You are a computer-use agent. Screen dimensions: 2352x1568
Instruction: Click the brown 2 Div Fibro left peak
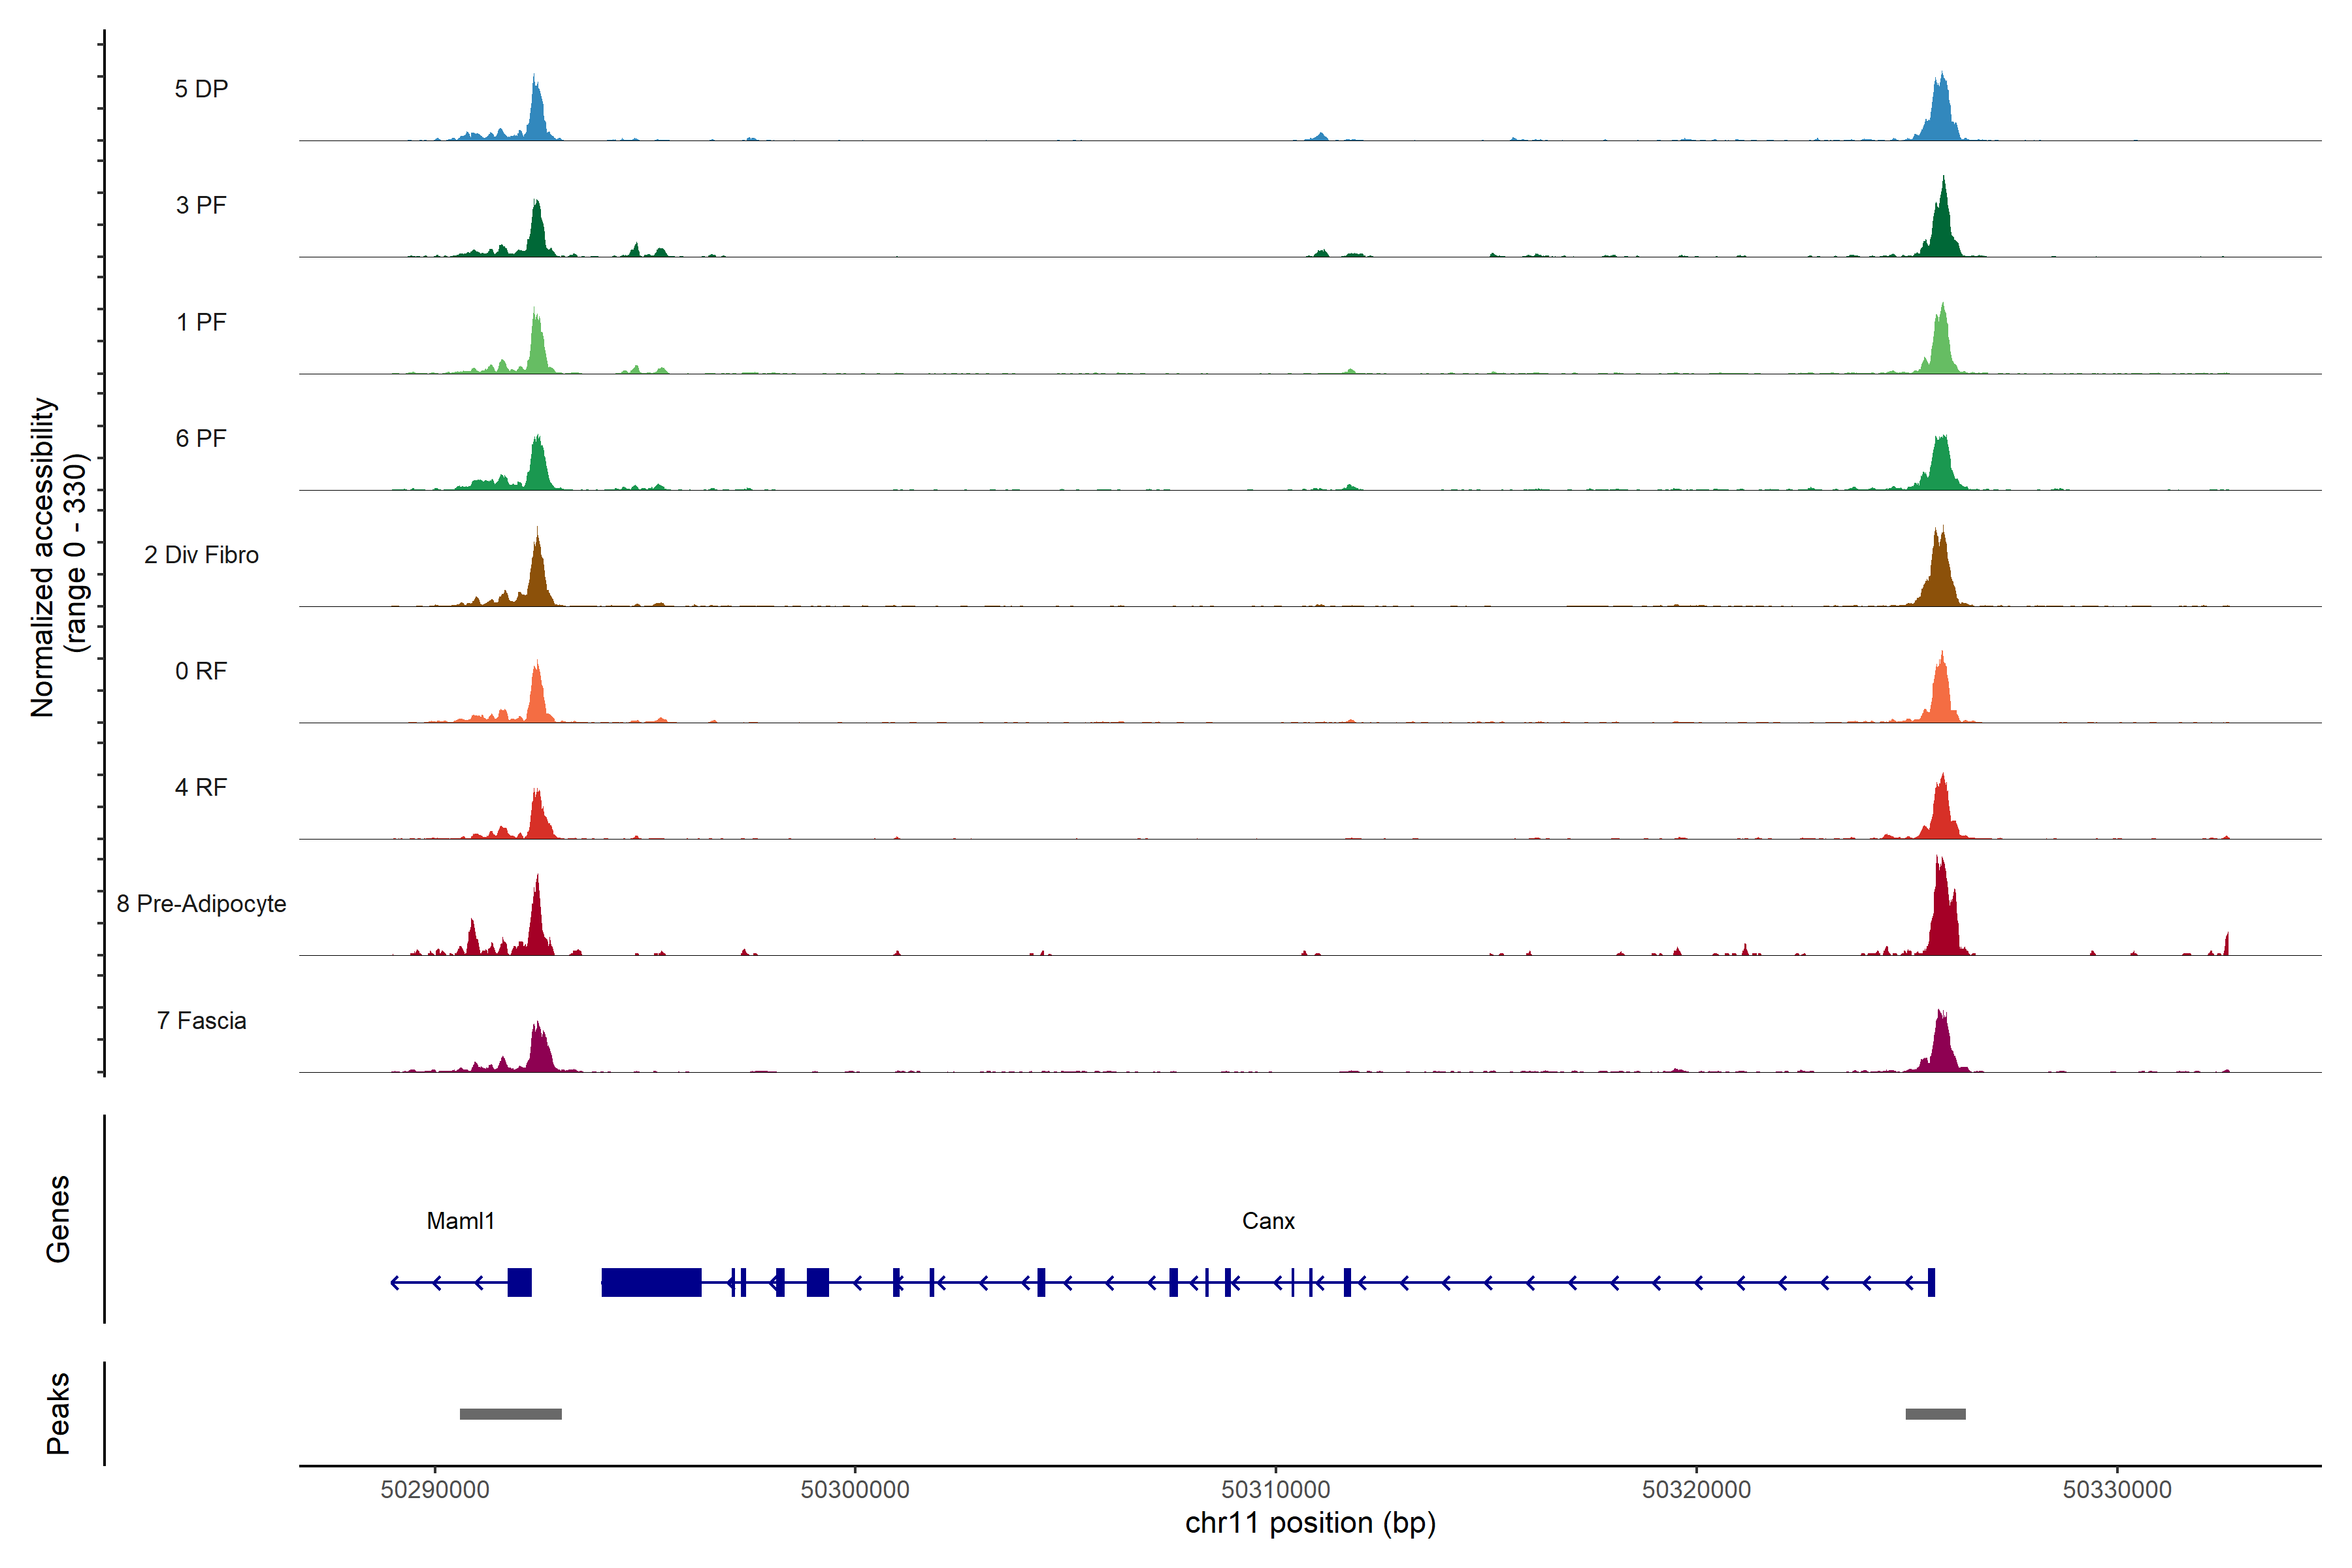[538, 580]
